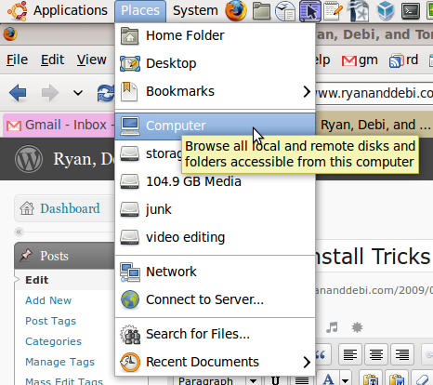Open the Mass Edit Tags link
433x385 pixels.
pyautogui.click(x=64, y=381)
